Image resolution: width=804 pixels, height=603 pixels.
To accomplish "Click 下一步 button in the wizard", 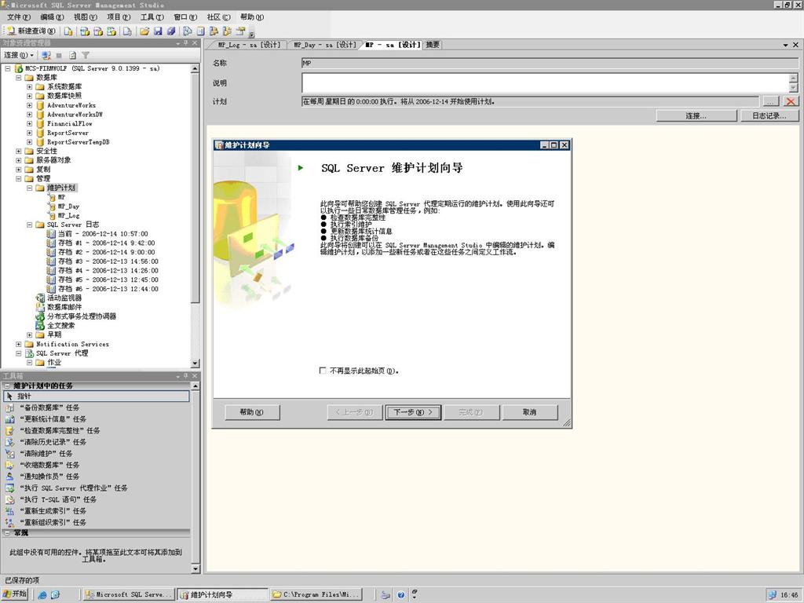I will [x=413, y=412].
